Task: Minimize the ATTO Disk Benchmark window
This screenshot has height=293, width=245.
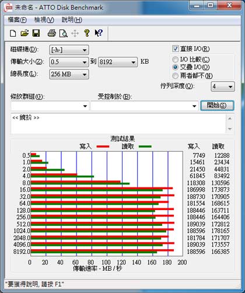Action: (197, 6)
